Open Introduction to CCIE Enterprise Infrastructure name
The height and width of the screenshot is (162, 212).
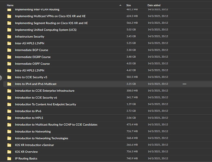[x=45, y=91]
